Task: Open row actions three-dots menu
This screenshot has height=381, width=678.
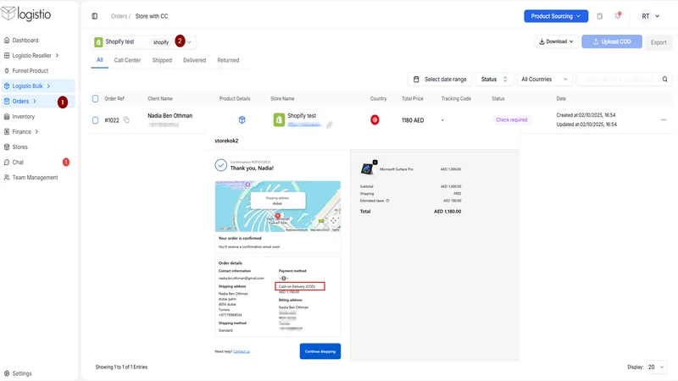Action: coord(664,119)
